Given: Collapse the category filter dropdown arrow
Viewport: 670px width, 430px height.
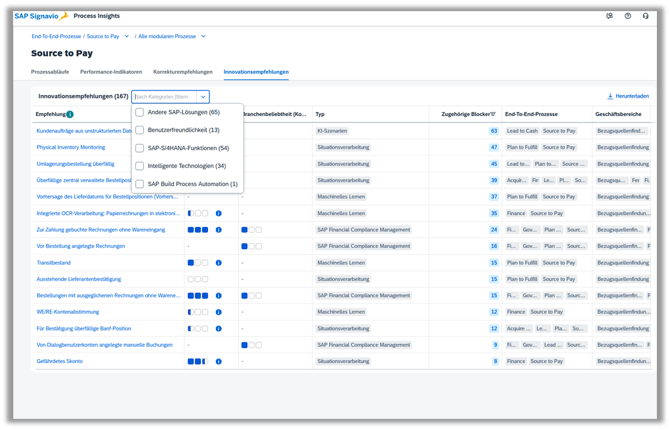Looking at the screenshot, I should (203, 96).
